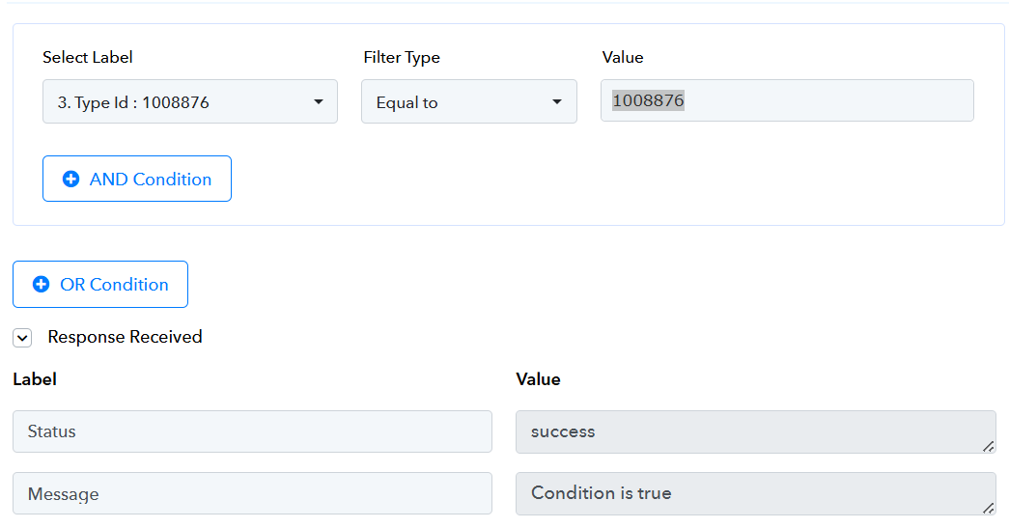Add an OR Condition
This screenshot has width=1009, height=528.
click(100, 285)
